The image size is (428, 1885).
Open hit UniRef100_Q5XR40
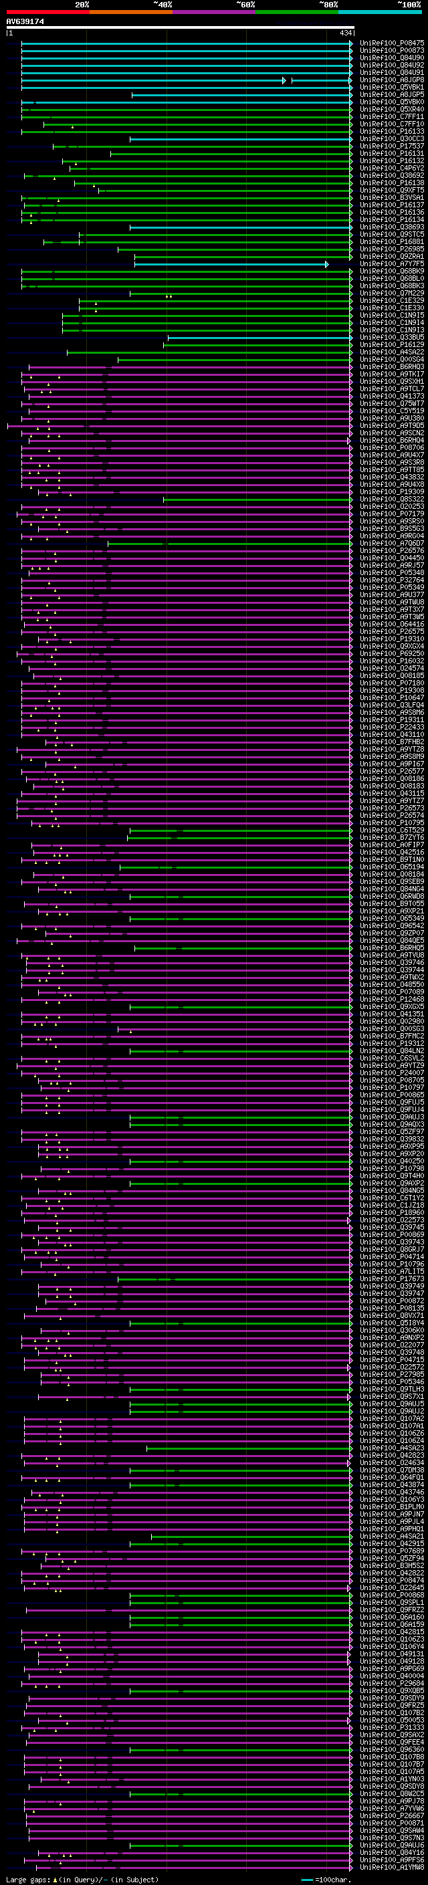pos(391,109)
